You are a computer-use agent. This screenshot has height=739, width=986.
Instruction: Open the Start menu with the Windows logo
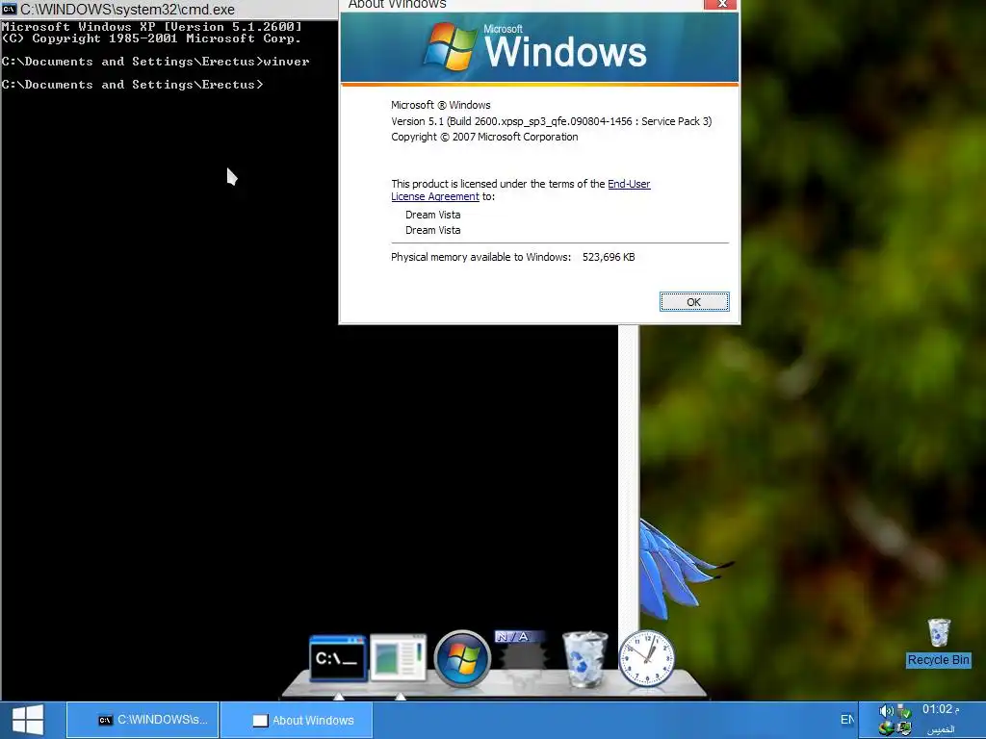28,720
